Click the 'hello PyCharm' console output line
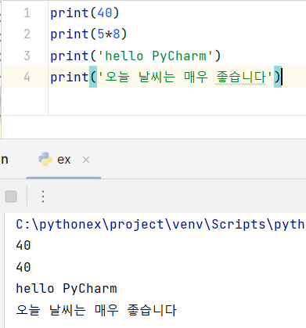Image resolution: width=306 pixels, height=328 pixels. [x=67, y=289]
